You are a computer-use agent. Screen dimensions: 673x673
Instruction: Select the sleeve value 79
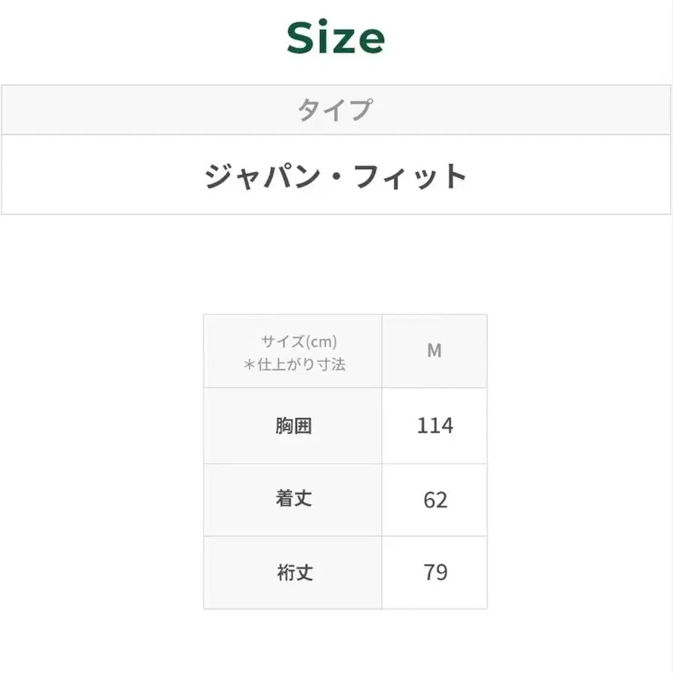(x=434, y=573)
